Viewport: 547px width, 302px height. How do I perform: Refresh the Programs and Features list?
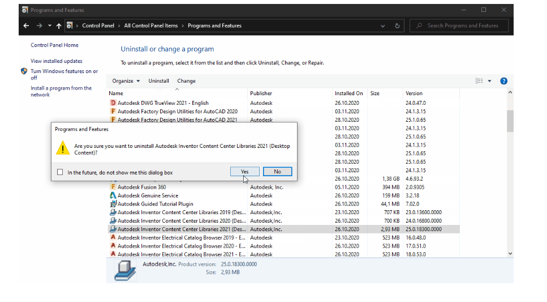(397, 26)
